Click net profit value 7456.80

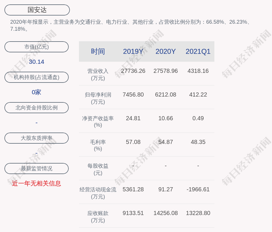coord(133,94)
